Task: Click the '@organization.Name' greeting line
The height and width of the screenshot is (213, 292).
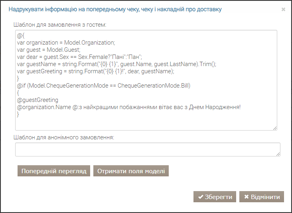Action: 128,107
